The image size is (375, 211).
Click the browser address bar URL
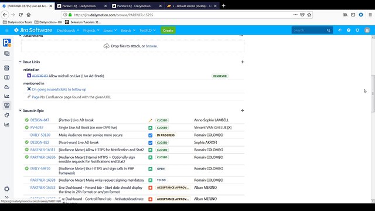click(x=114, y=15)
